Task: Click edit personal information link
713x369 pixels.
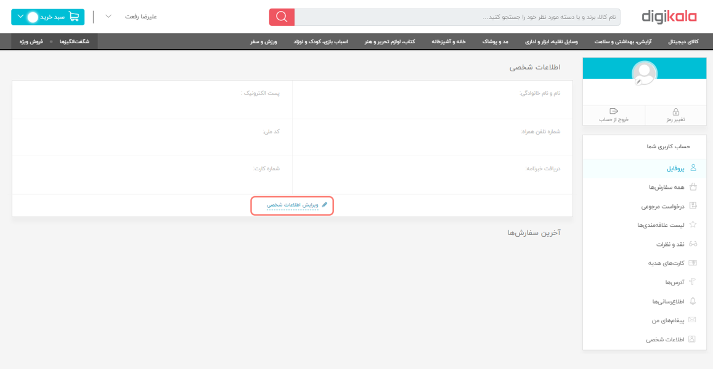Action: tap(293, 205)
